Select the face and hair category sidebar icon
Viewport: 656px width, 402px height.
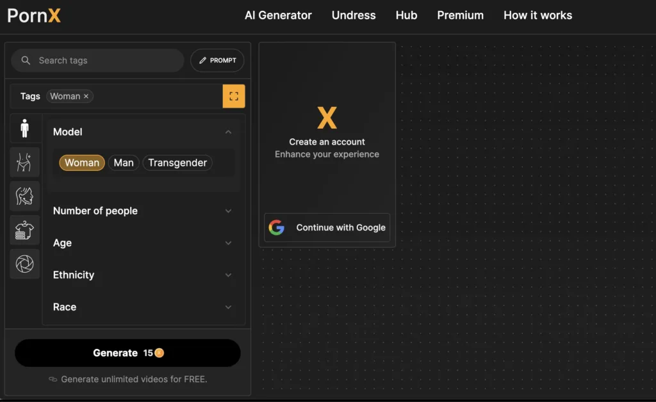coord(25,196)
